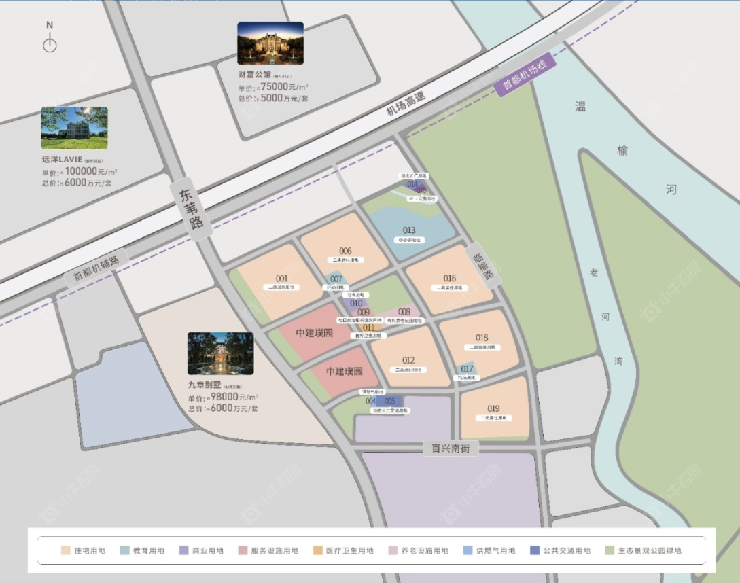Screen dimensions: 740x583
Task: Click the 010 plot number
Action: point(356,303)
